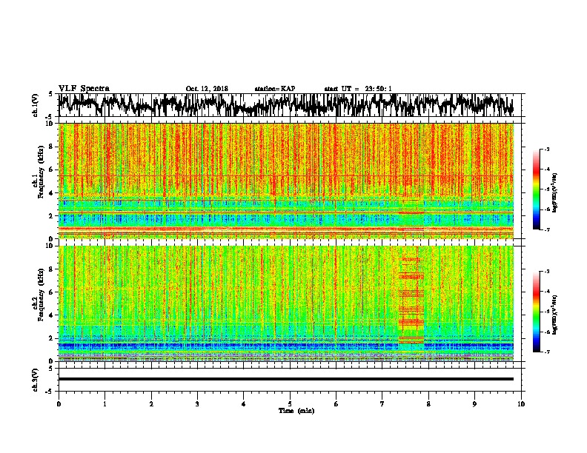Click the ch.1 color bar log(PSD) label
Screen dimensions: 587x453
coord(555,192)
